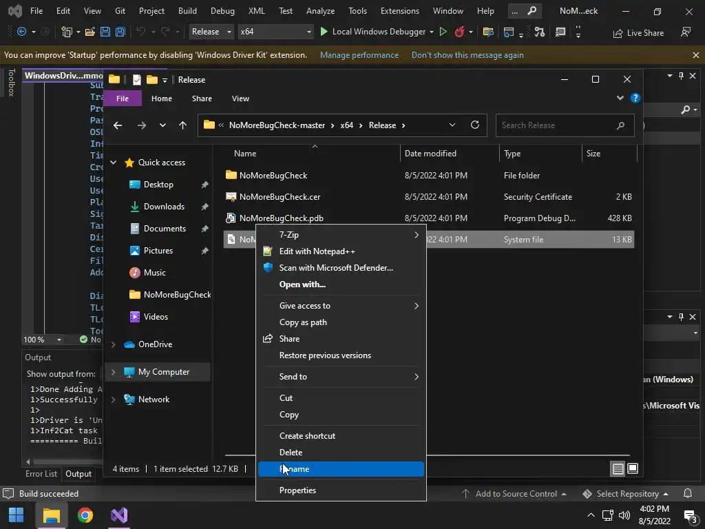Go back in File Explorer
This screenshot has height=529, width=705.
click(x=118, y=125)
